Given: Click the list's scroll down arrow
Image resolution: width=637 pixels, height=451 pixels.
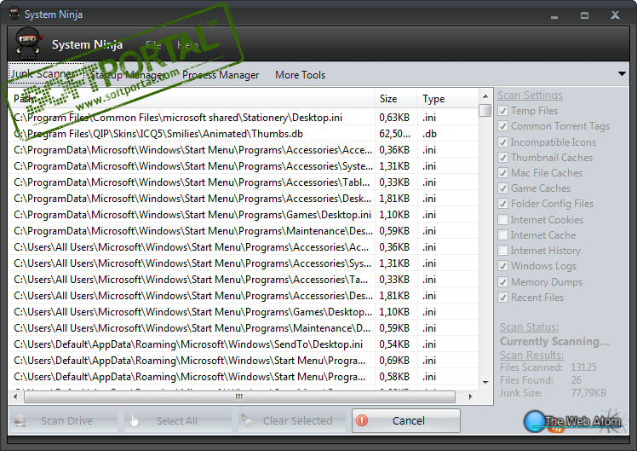Looking at the screenshot, I should click(x=485, y=382).
